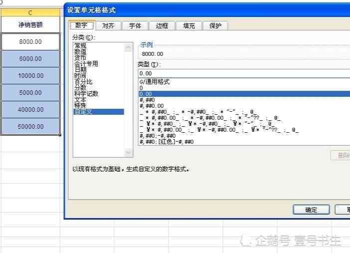Click cell with value 40000.00

(x=30, y=110)
